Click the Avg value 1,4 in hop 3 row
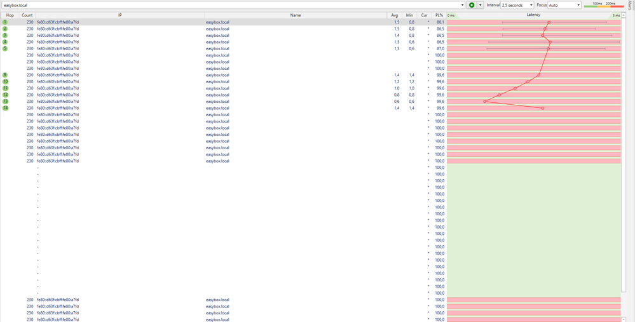This screenshot has height=322, width=635. click(x=397, y=35)
